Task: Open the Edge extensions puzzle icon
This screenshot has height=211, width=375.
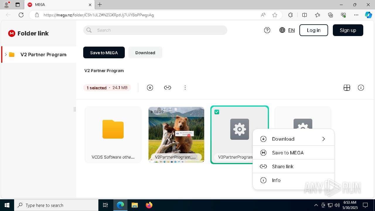Action: pos(290,15)
